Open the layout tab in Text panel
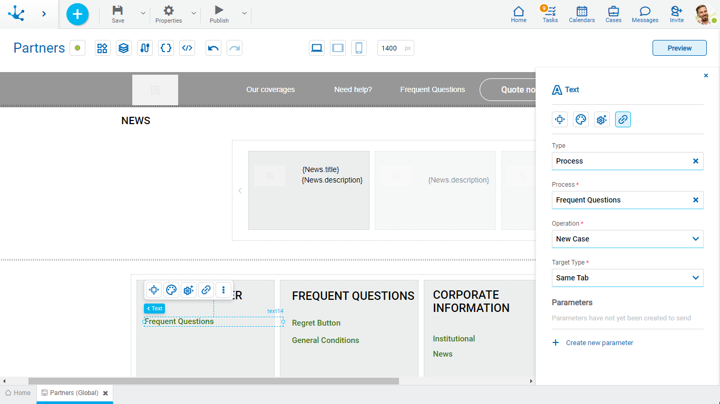Image resolution: width=720 pixels, height=404 pixels. 560,119
